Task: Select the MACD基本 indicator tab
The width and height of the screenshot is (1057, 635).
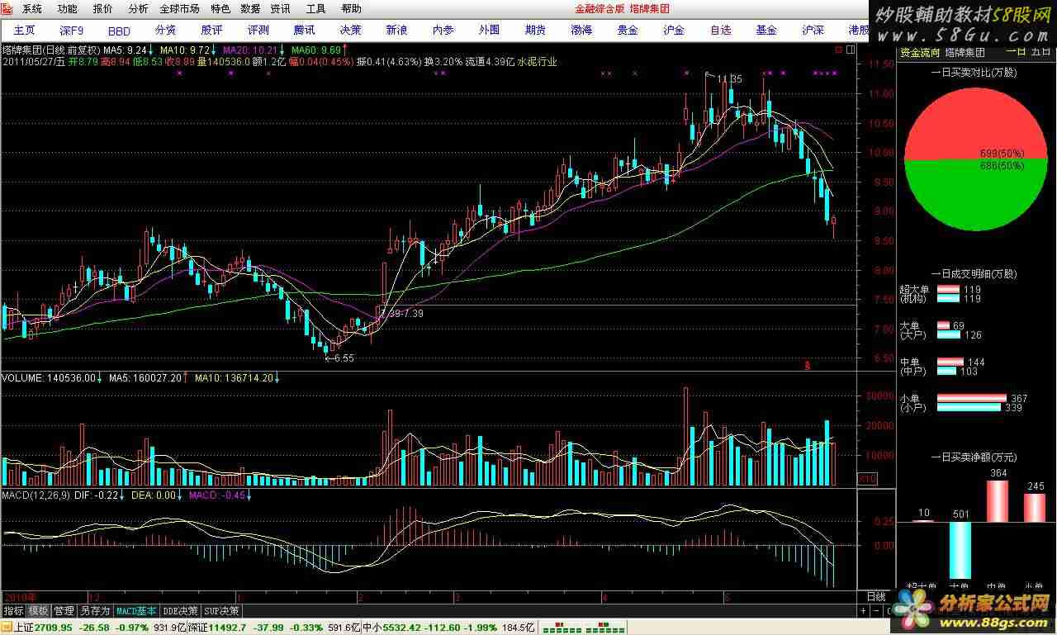Action: pyautogui.click(x=136, y=611)
